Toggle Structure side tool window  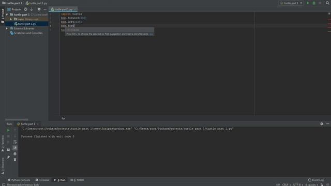pyautogui.click(x=3, y=166)
